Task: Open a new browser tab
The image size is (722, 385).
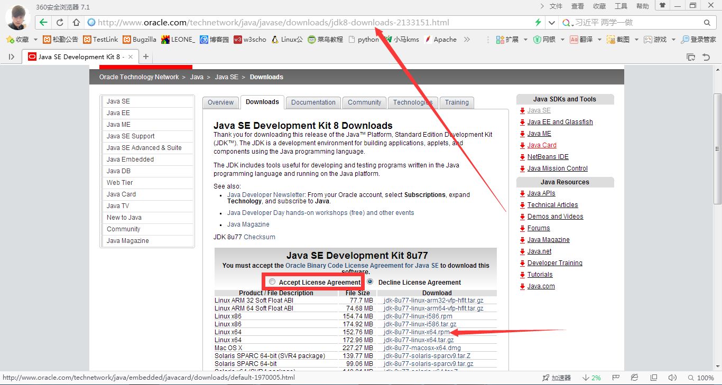Action: (x=146, y=57)
